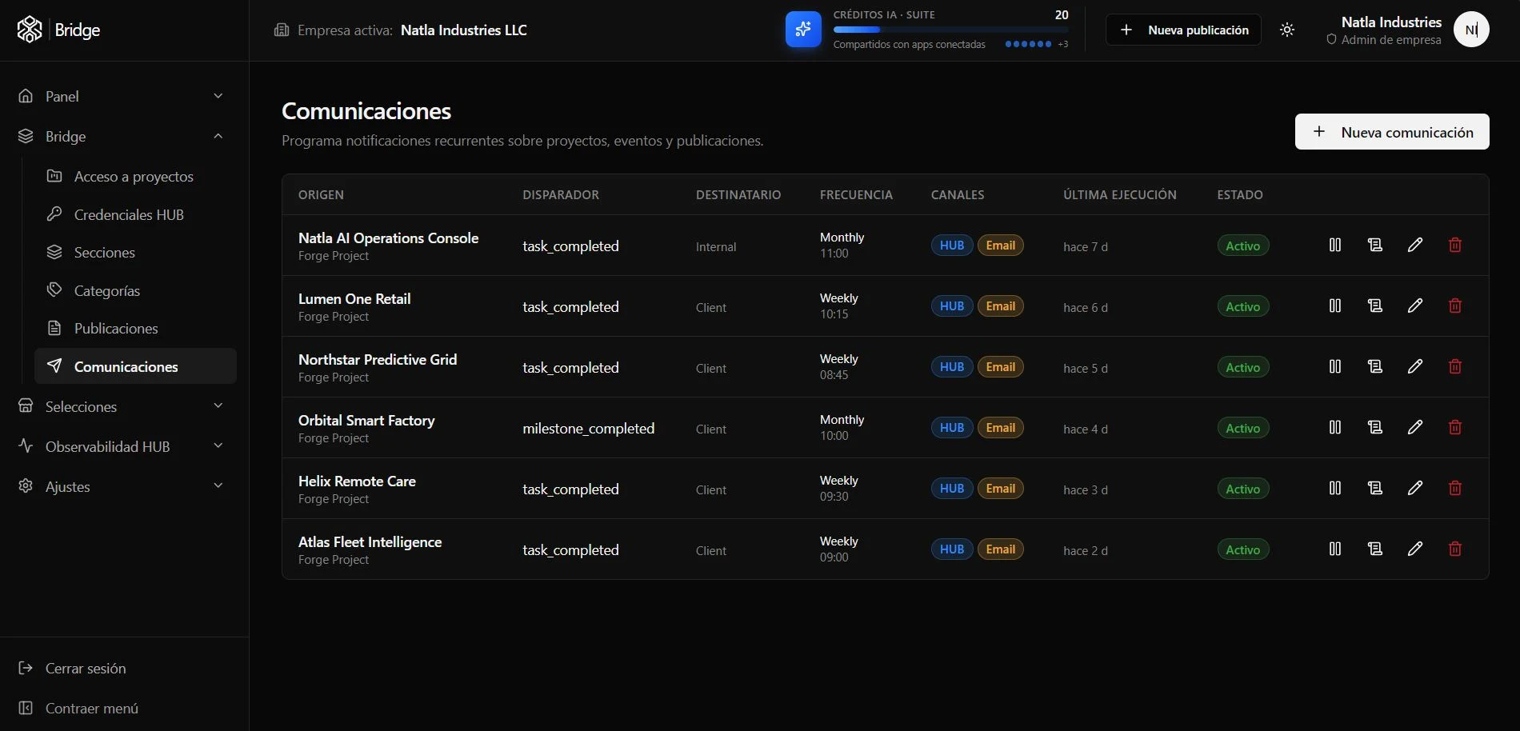
Task: Go to Acceso a proyectos
Action: 136,176
